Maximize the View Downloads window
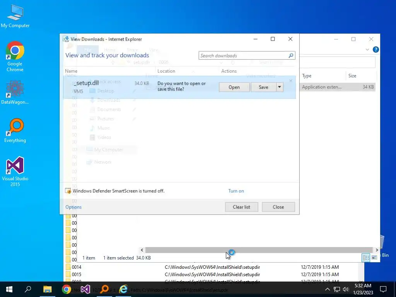The height and width of the screenshot is (297, 396). (x=273, y=39)
